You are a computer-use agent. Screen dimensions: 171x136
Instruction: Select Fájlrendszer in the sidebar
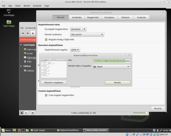(x=30, y=57)
